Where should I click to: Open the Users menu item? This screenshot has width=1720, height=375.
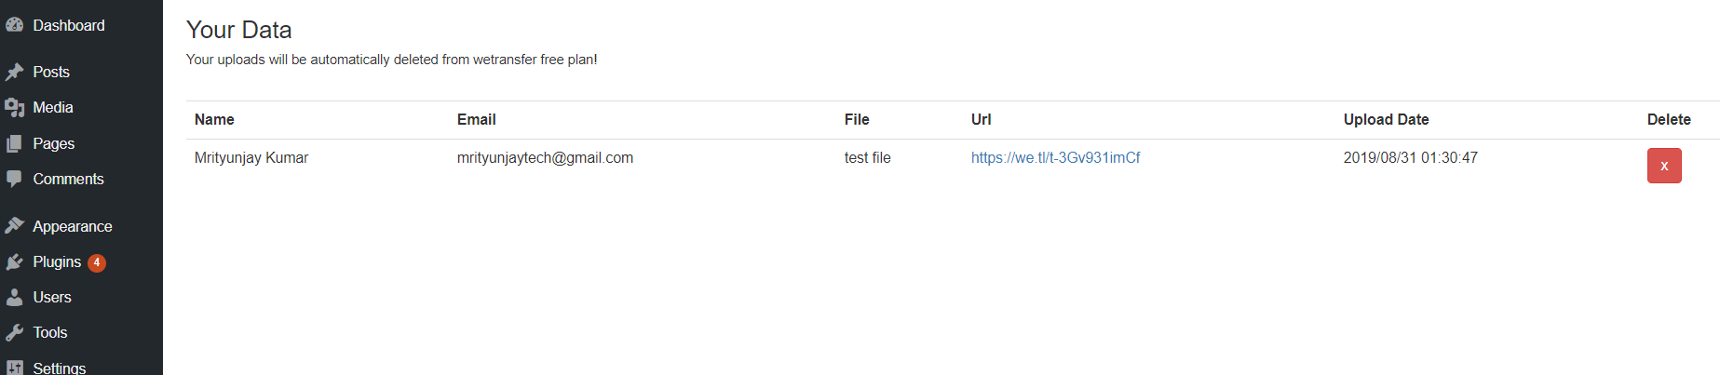coord(52,298)
